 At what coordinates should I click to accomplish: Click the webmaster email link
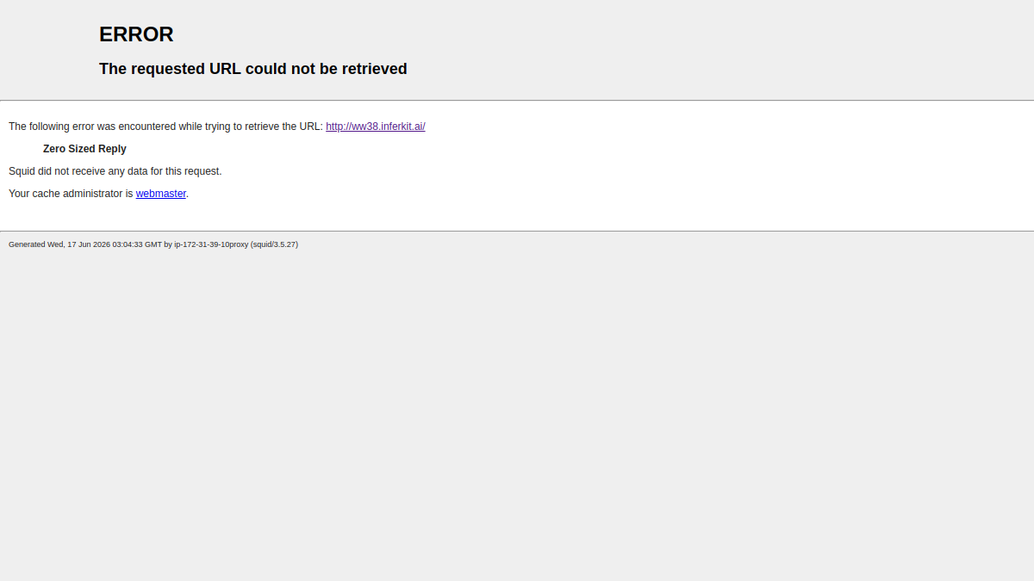(x=161, y=194)
